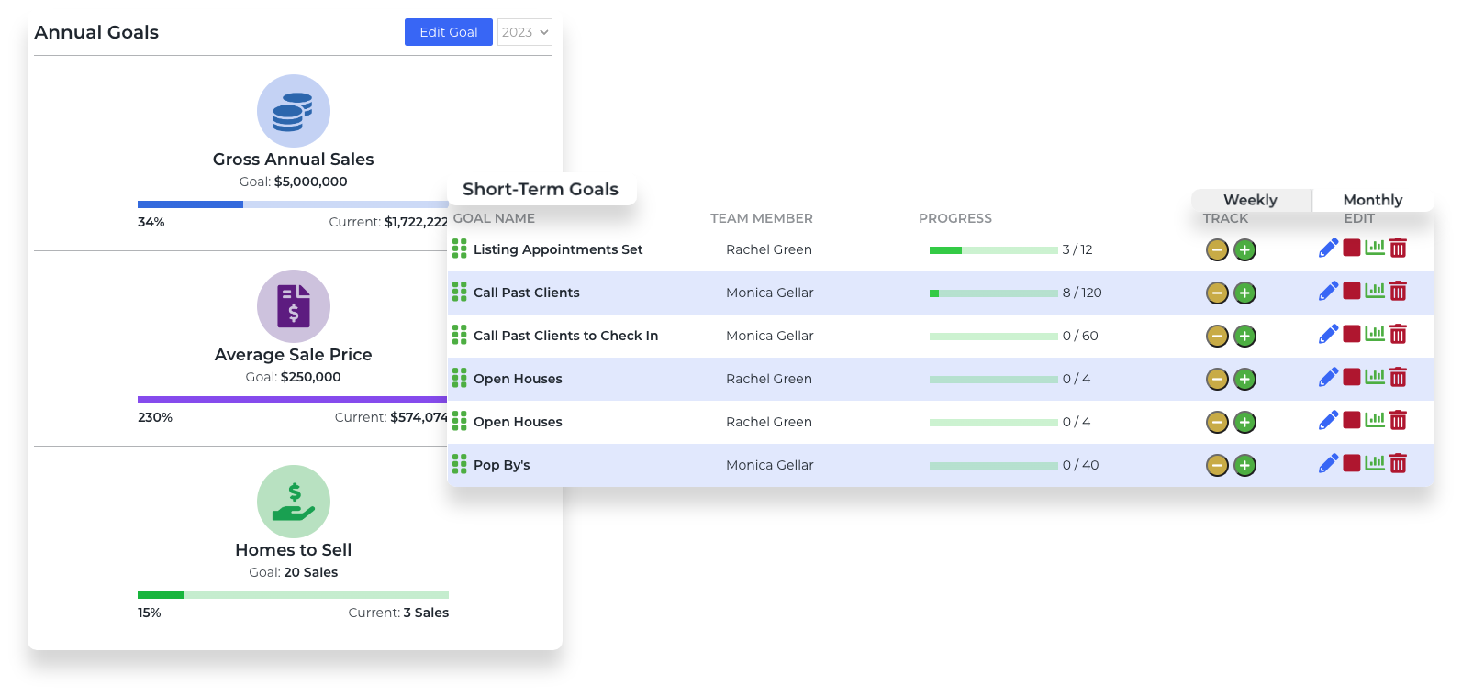Click pencil icon for Call Past Clients to Check In
The height and width of the screenshot is (696, 1462).
(x=1328, y=335)
